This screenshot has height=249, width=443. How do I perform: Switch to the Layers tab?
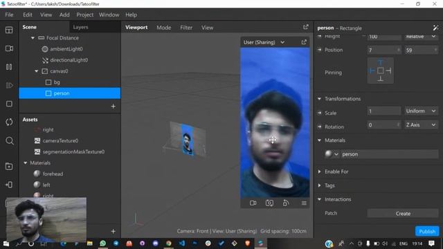tap(80, 27)
